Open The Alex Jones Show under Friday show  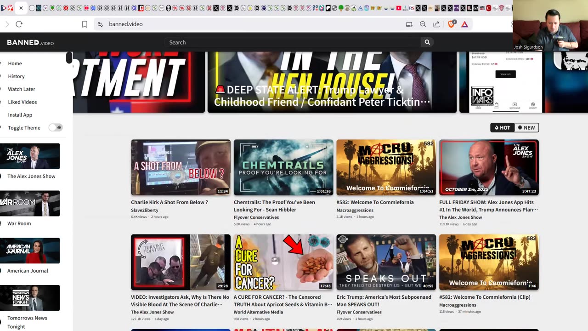pos(461,217)
